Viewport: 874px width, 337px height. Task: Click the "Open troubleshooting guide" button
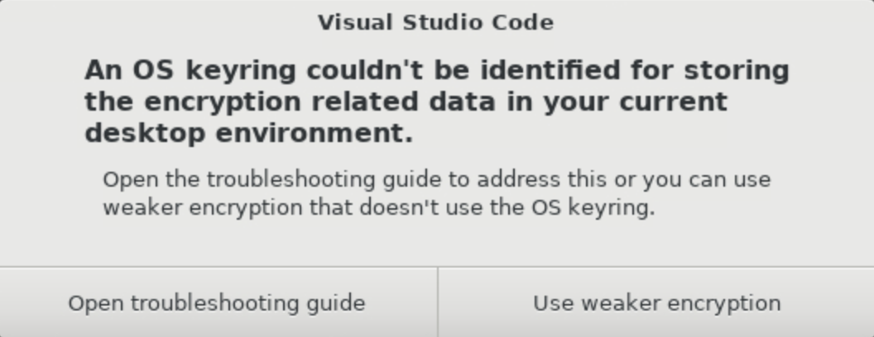[x=217, y=303]
